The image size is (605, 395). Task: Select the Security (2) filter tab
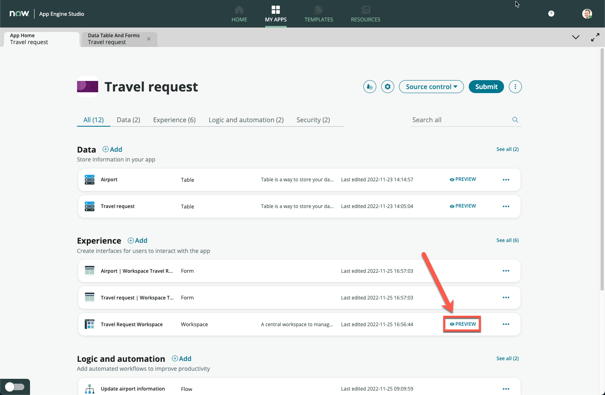pos(313,120)
